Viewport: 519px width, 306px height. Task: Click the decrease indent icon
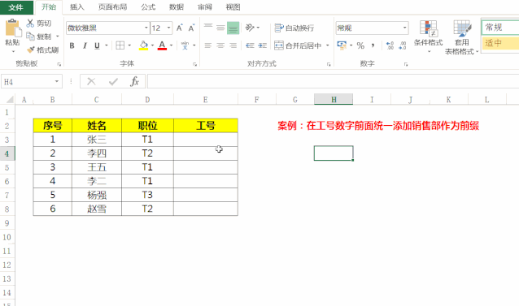click(250, 45)
